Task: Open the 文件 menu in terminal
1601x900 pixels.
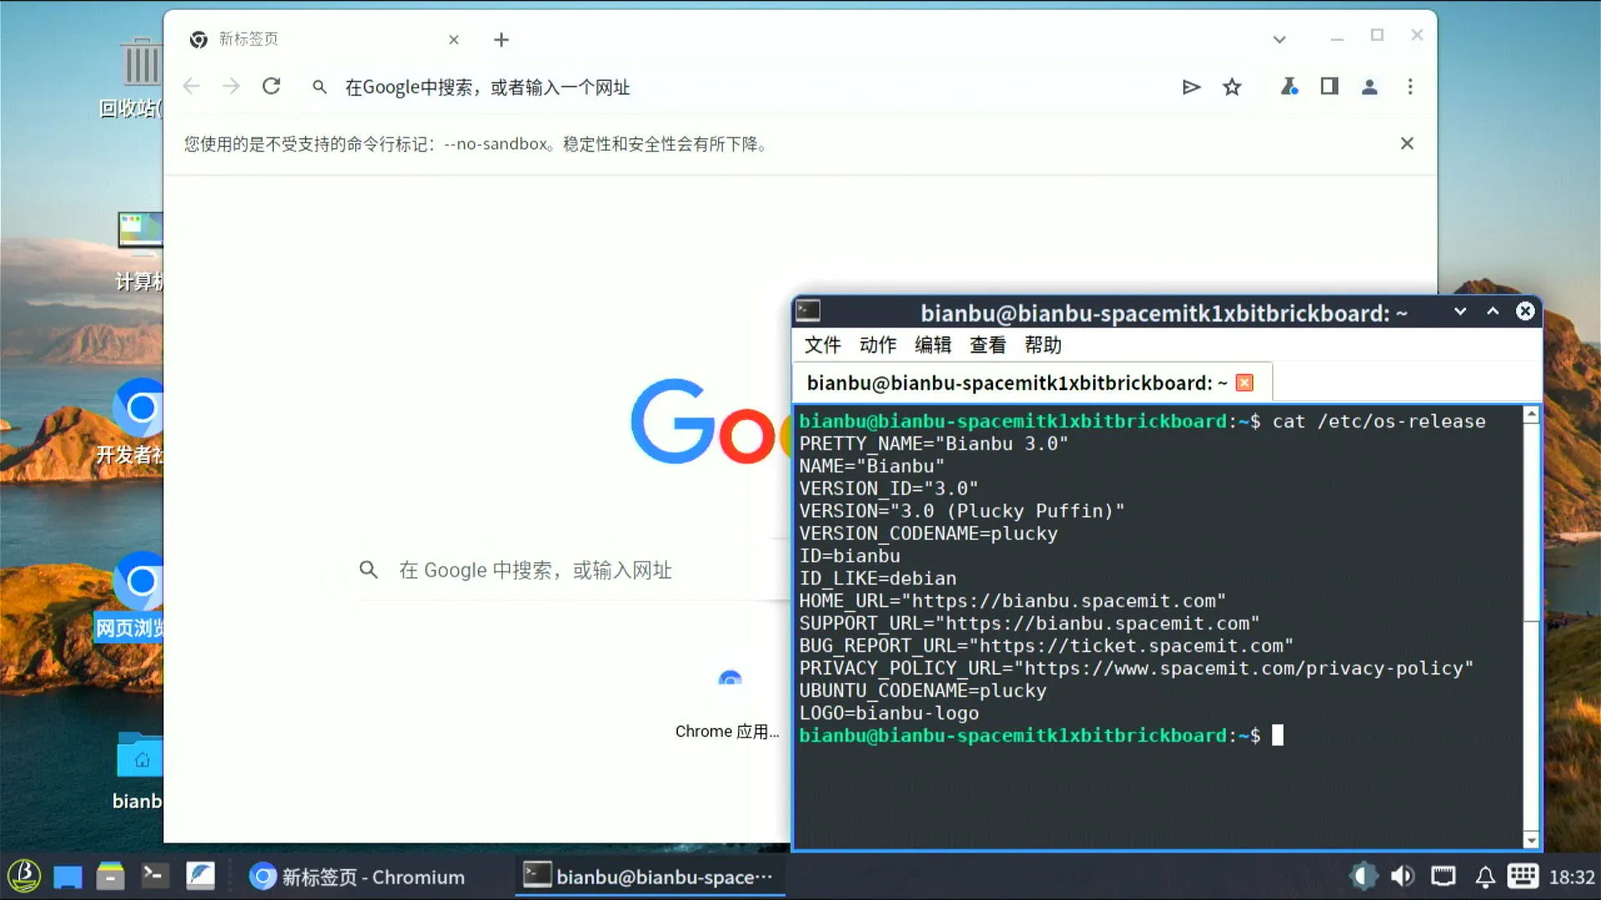Action: click(822, 345)
